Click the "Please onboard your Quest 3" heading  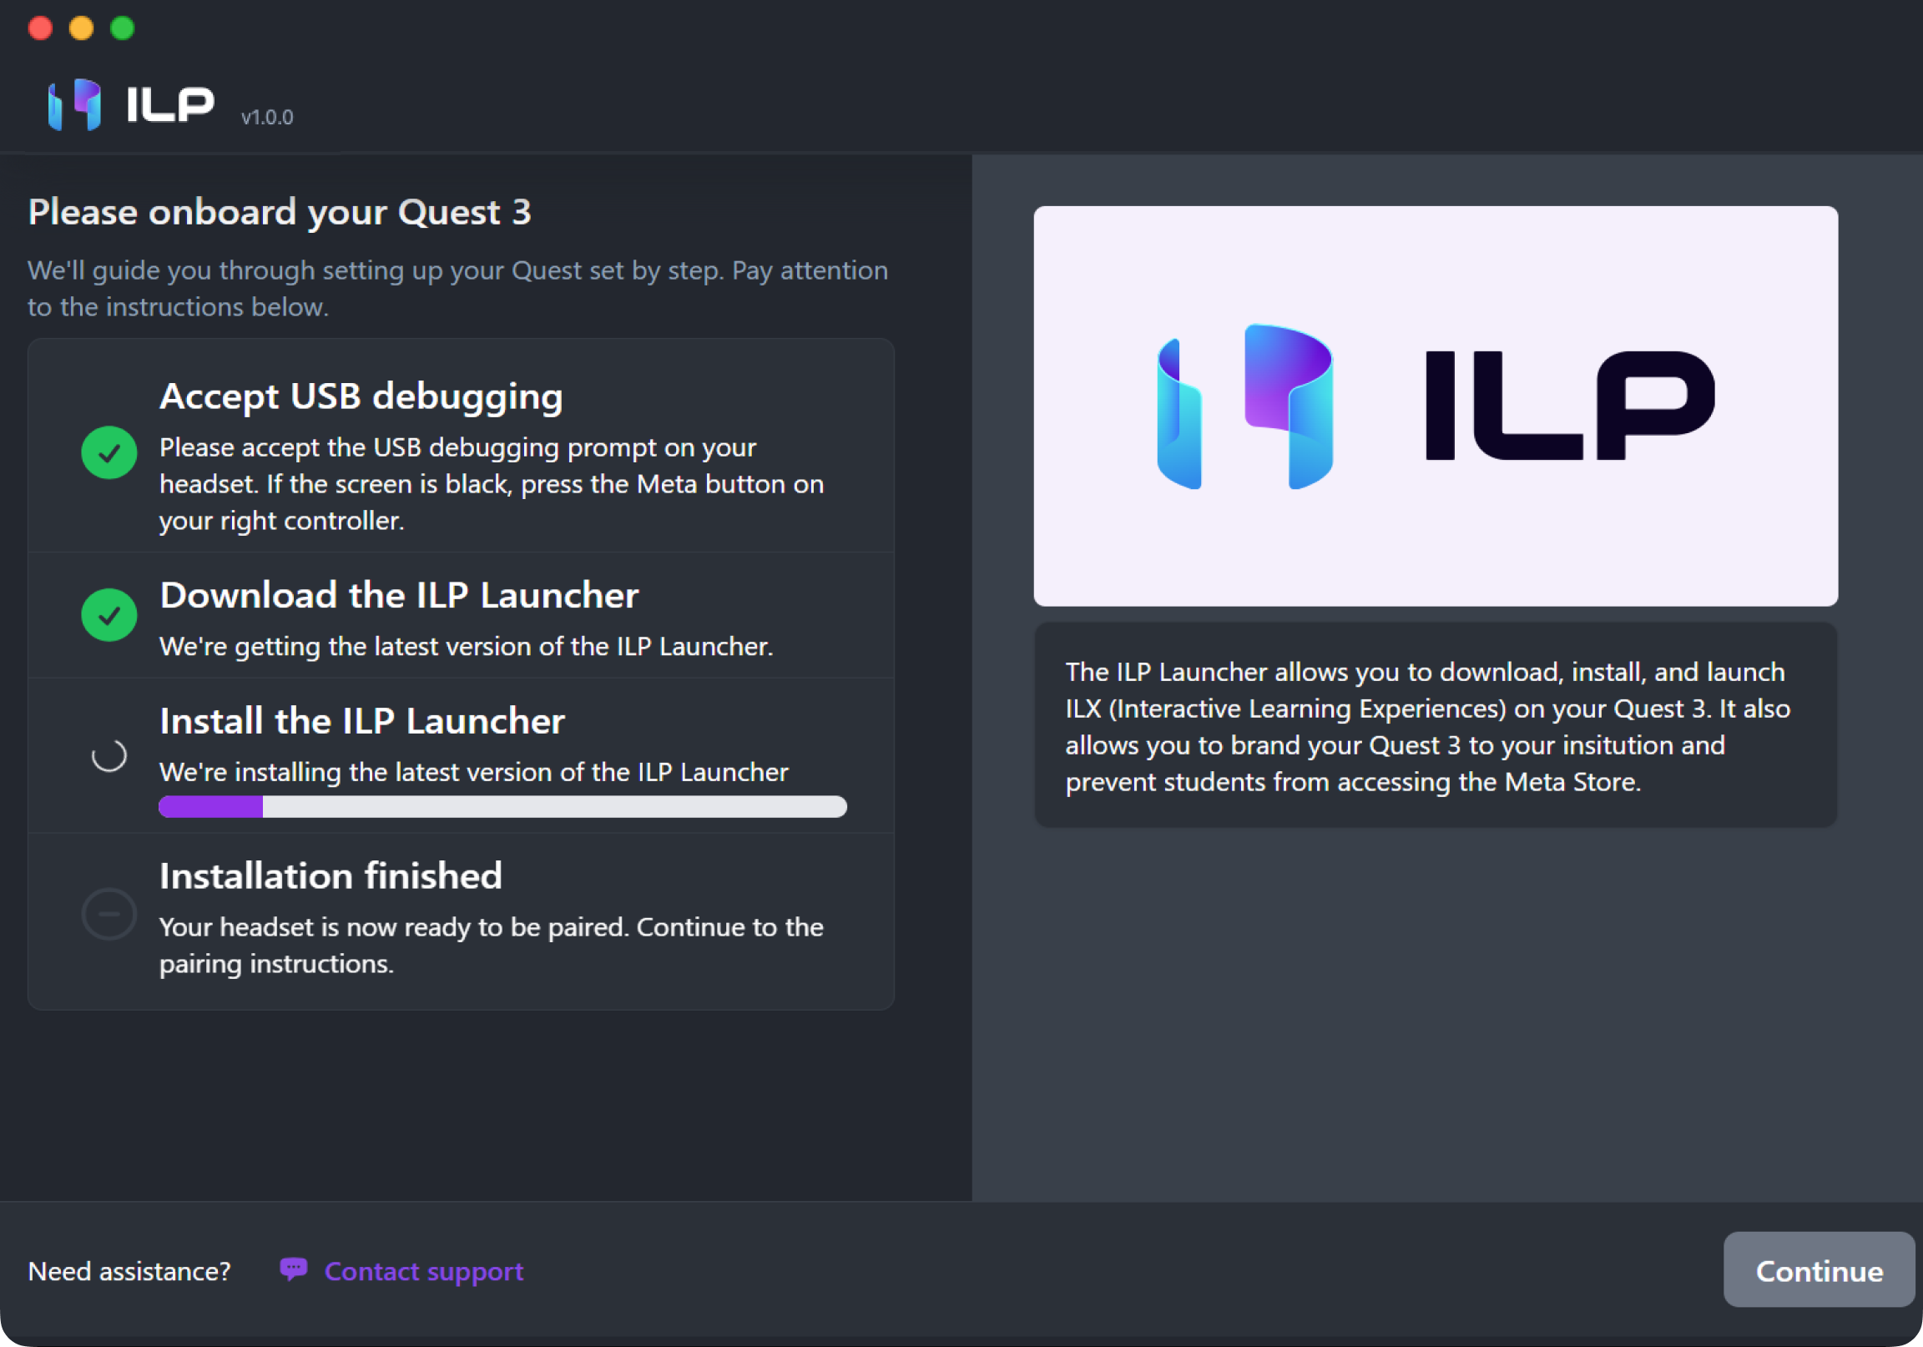pyautogui.click(x=280, y=212)
